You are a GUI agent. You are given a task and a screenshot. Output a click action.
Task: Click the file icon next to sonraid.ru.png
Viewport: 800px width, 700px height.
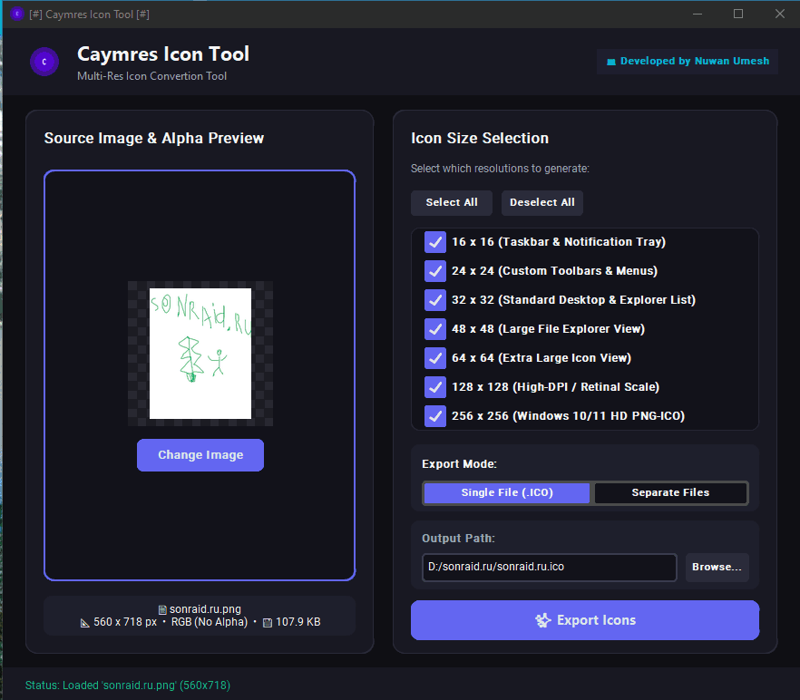pyautogui.click(x=162, y=609)
